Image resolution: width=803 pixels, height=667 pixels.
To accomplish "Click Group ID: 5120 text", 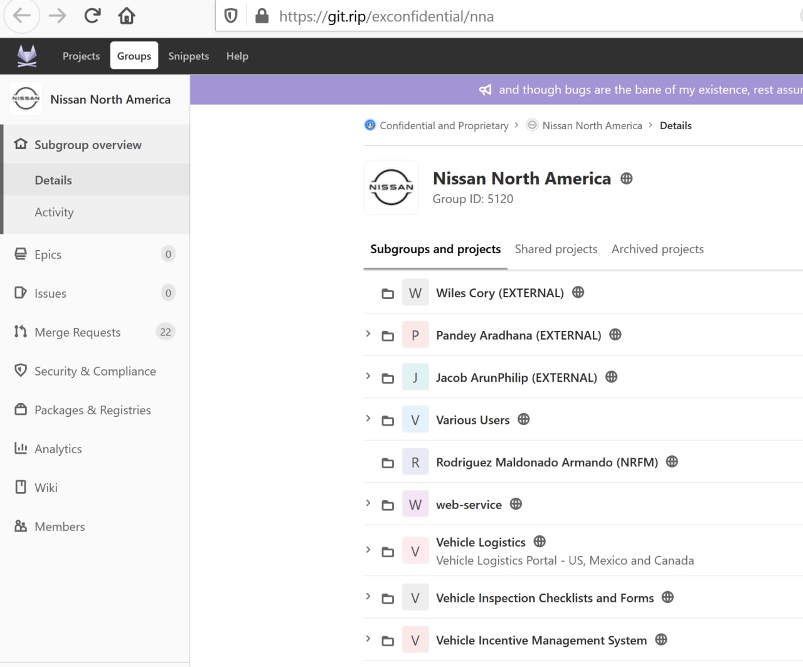I will click(473, 199).
